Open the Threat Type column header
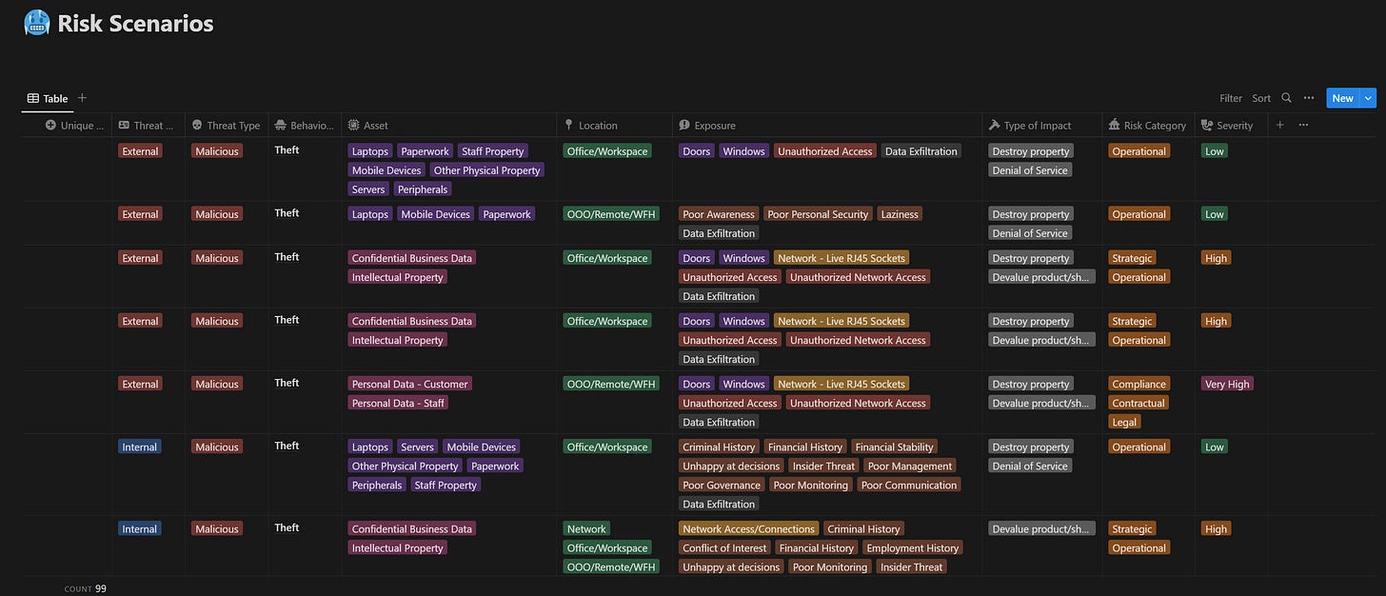The width and height of the screenshot is (1386, 596). point(226,125)
